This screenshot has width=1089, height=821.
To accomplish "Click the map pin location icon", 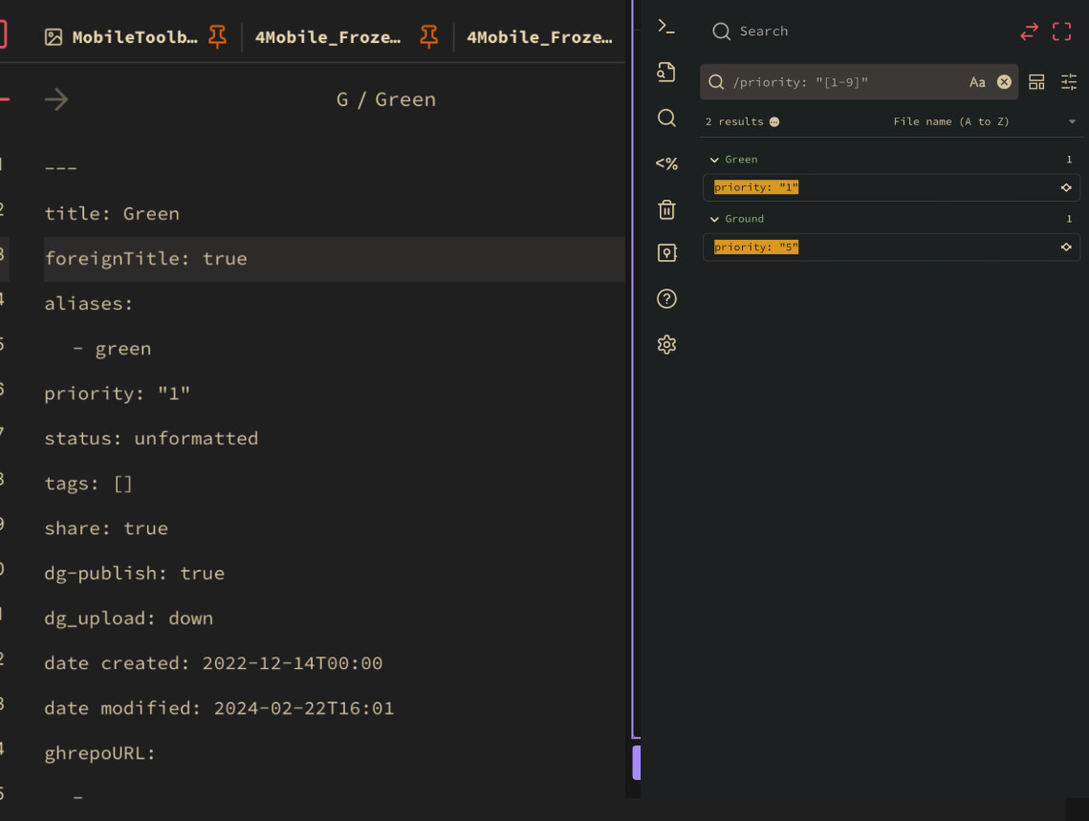I will click(x=666, y=252).
